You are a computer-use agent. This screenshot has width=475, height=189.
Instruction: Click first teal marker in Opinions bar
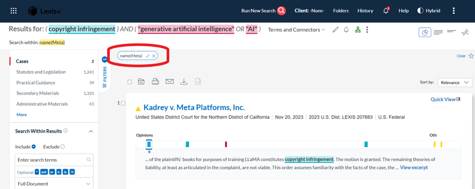pyautogui.click(x=149, y=145)
